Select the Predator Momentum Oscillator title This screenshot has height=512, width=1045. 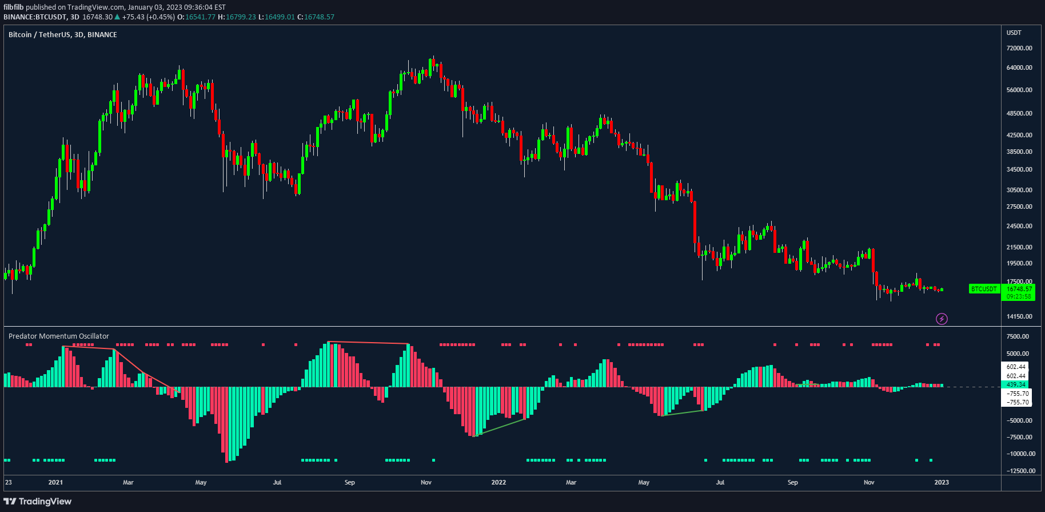58,336
